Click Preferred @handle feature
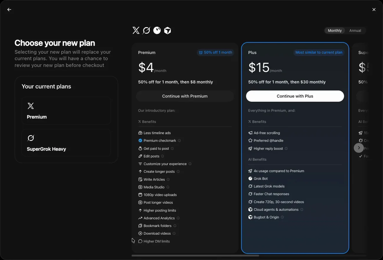383x260 pixels. pyautogui.click(x=266, y=141)
